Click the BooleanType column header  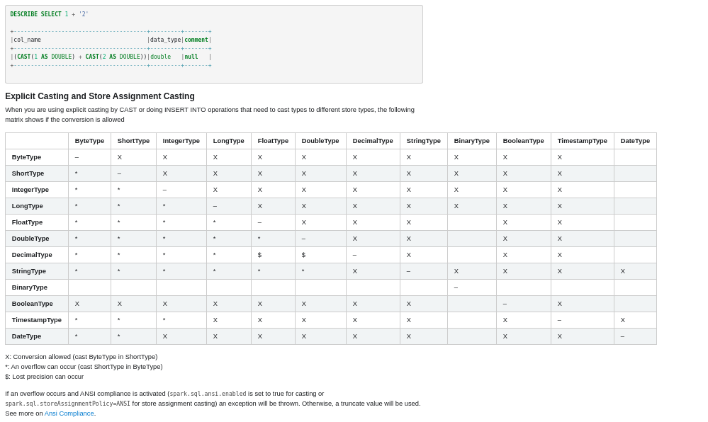[x=523, y=141]
